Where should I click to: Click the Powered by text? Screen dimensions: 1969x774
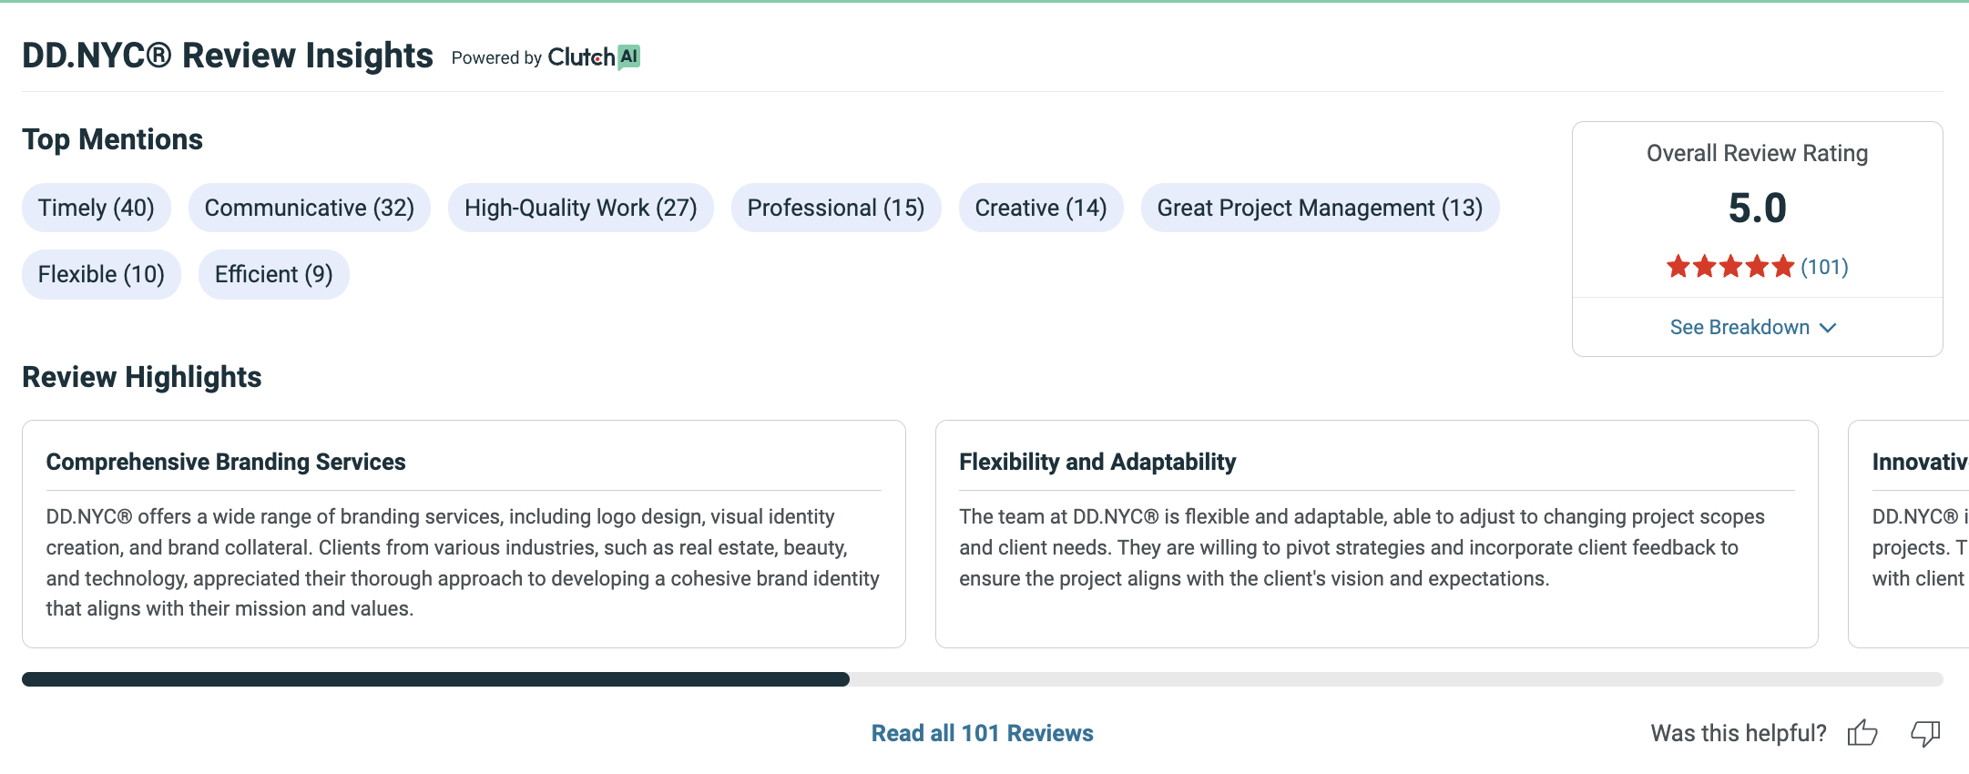tap(496, 58)
